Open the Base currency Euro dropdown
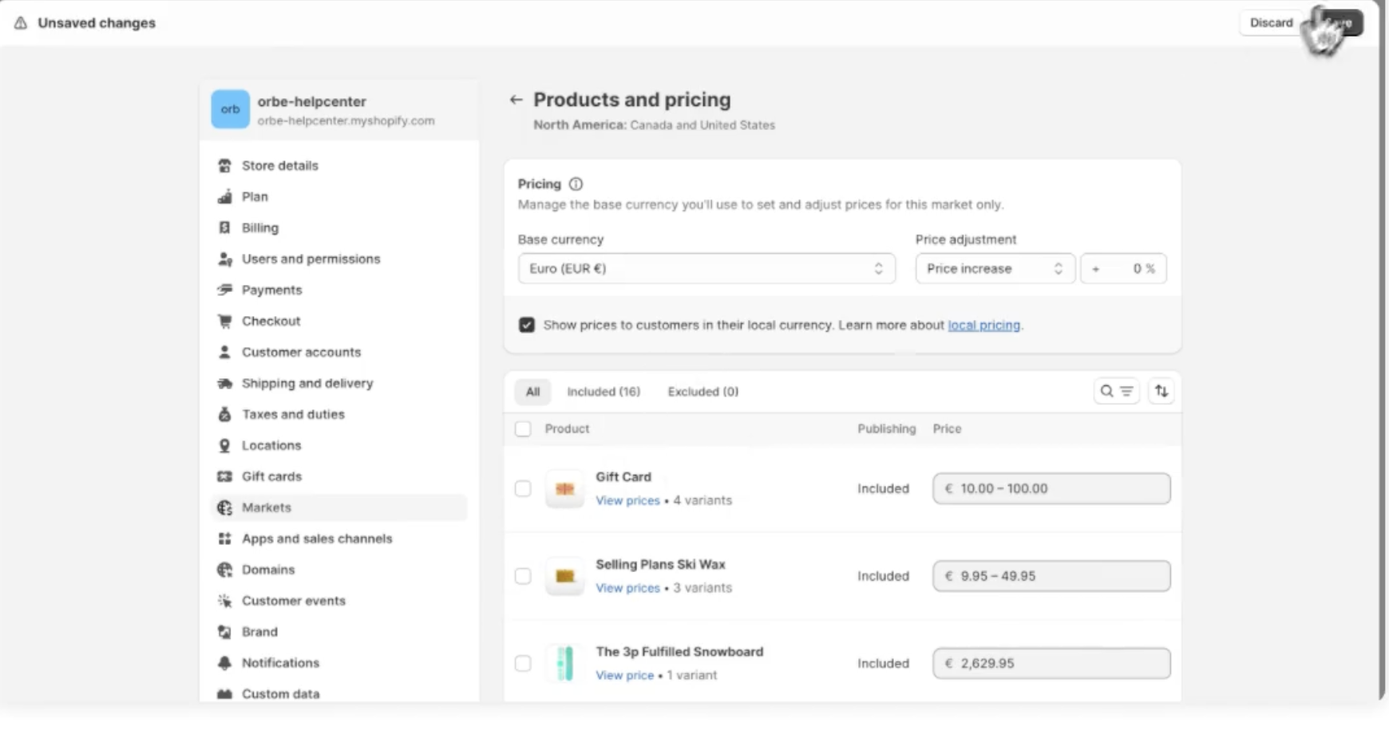 click(706, 269)
